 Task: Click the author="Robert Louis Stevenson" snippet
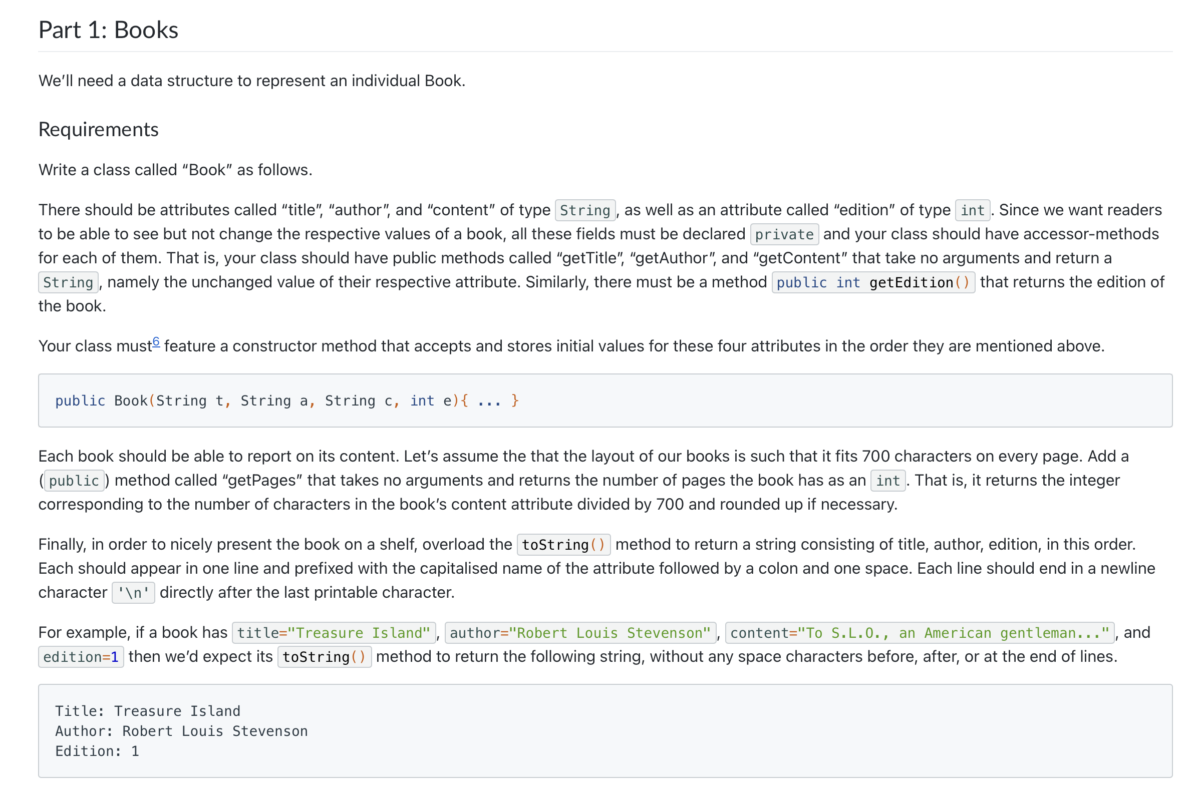[580, 633]
